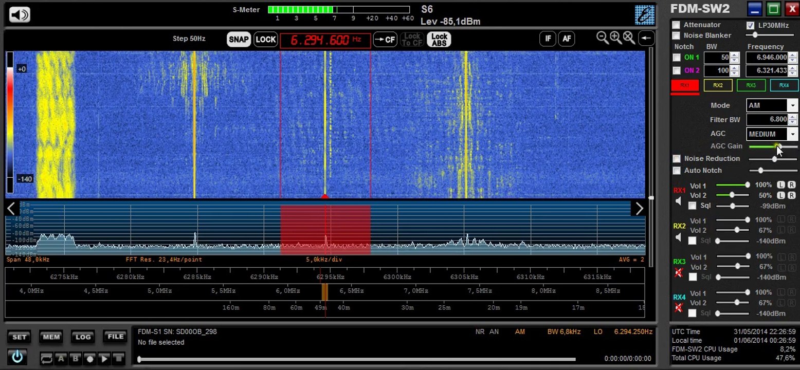This screenshot has height=370, width=800.
Task: Open the Mode dropdown showing AM
Action: pos(792,105)
